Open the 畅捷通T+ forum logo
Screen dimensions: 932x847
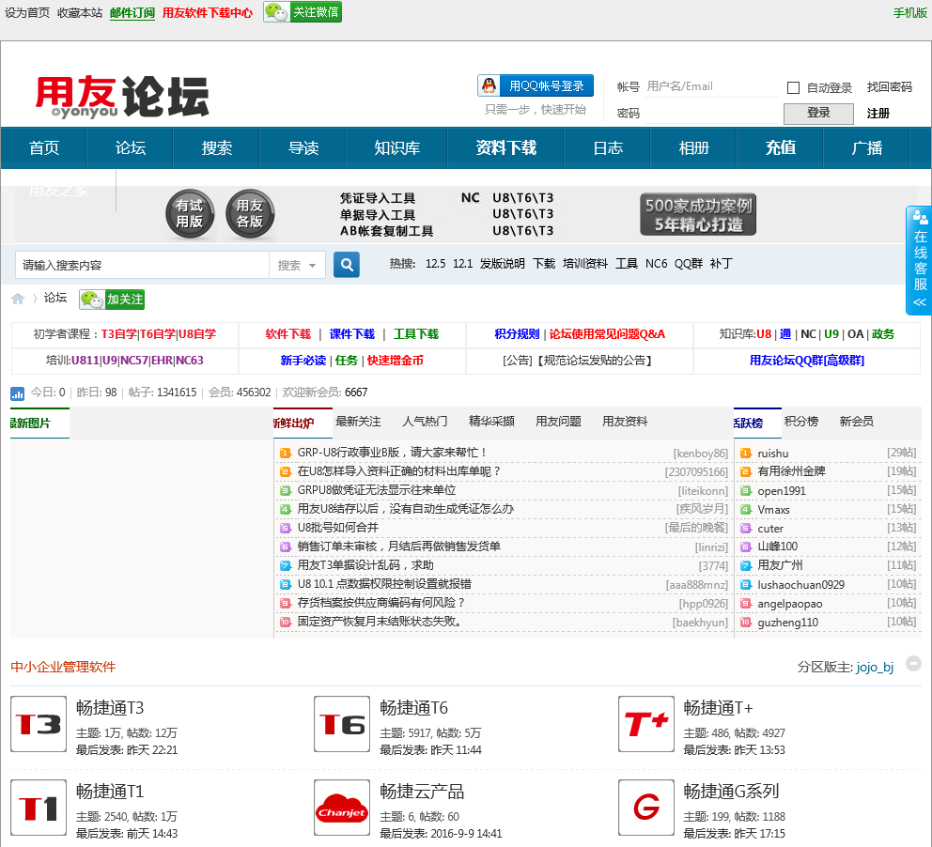[646, 724]
